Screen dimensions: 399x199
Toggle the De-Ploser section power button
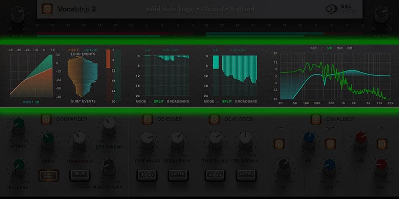point(214,119)
